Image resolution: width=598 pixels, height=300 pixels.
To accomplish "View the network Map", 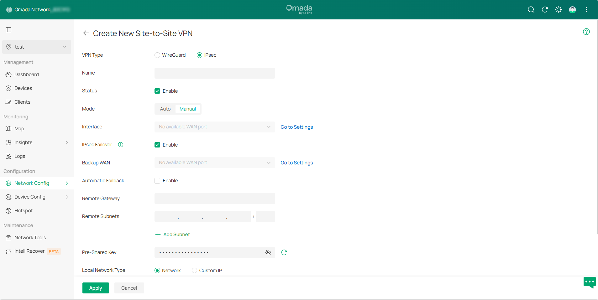I will 19,128.
